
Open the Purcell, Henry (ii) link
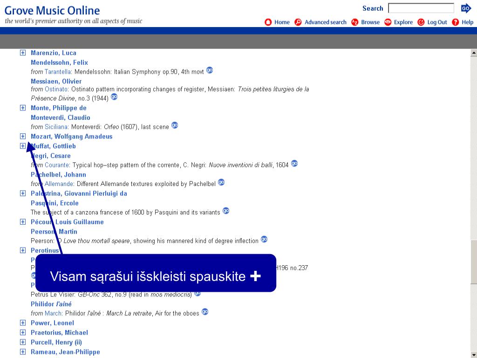[x=56, y=342]
